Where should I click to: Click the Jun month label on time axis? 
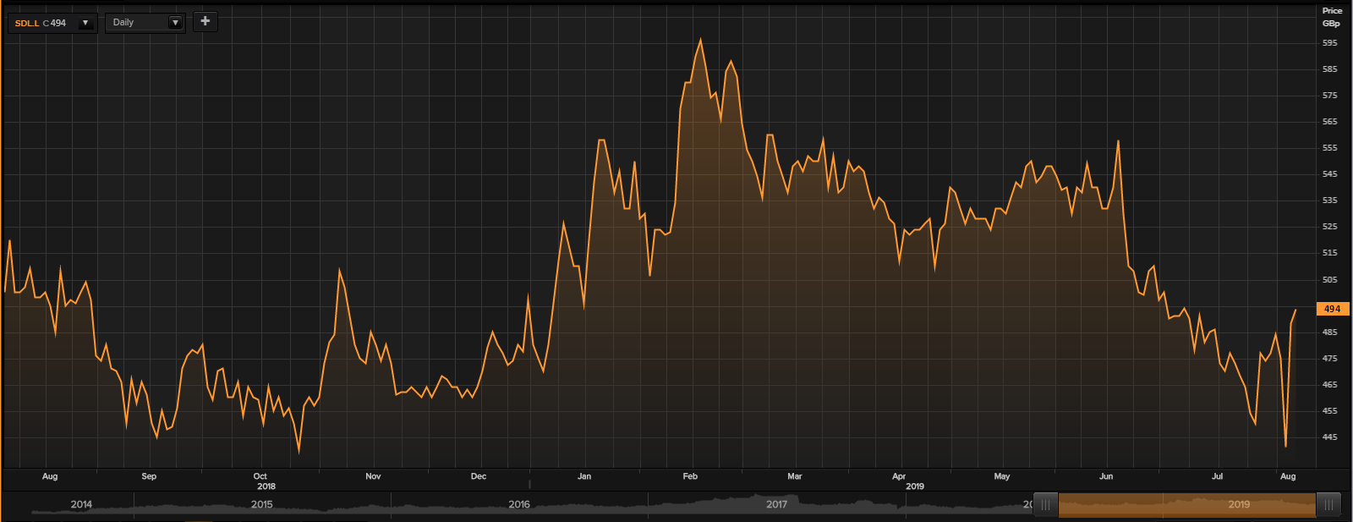coord(1106,476)
